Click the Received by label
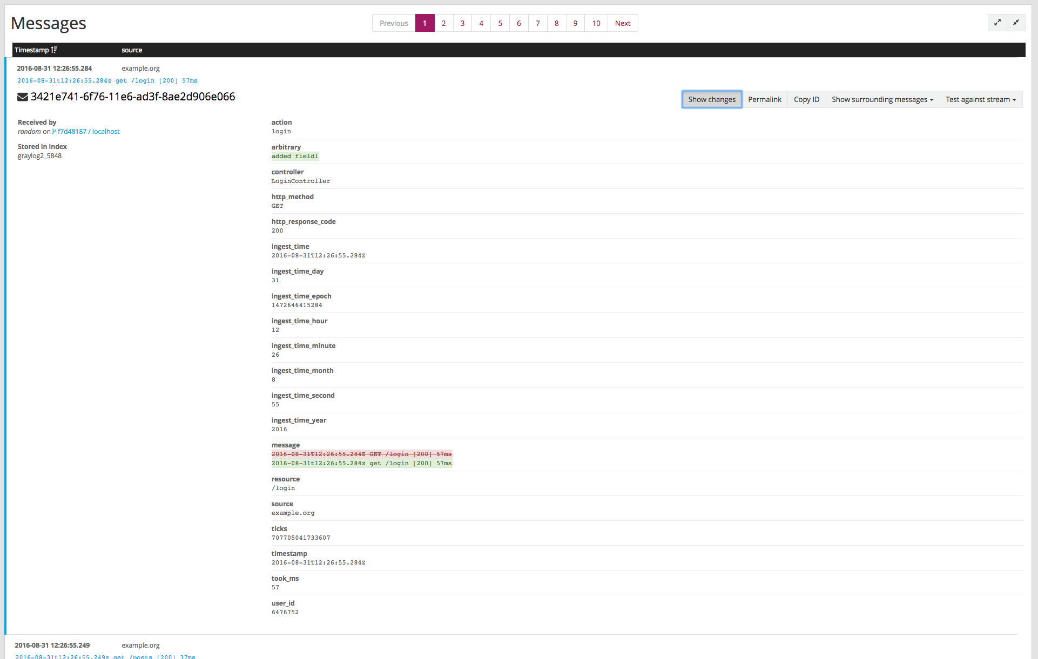This screenshot has height=659, width=1038. pyautogui.click(x=37, y=123)
